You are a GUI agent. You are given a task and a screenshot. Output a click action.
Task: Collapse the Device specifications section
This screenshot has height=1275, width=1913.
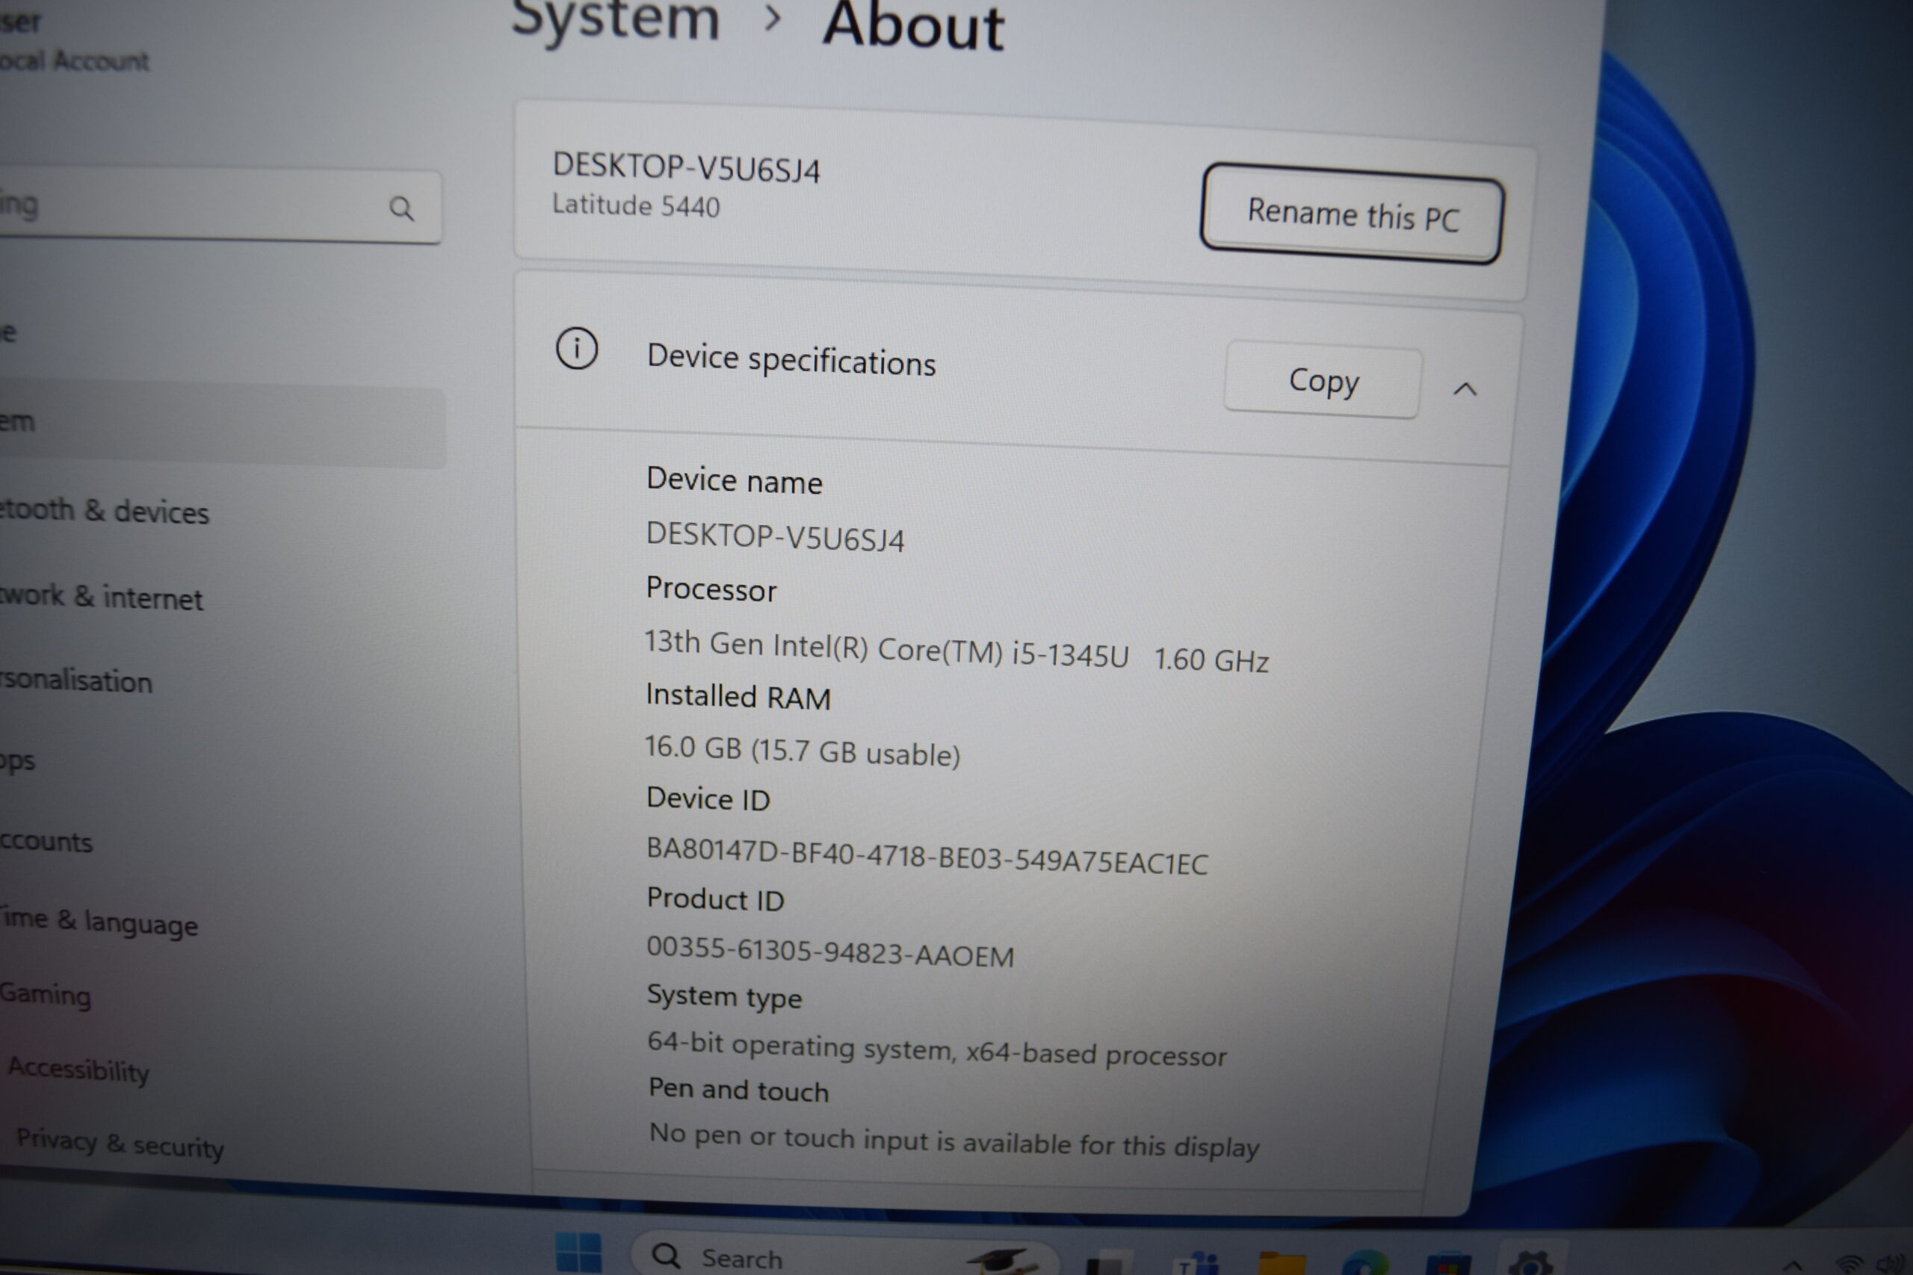tap(1465, 389)
